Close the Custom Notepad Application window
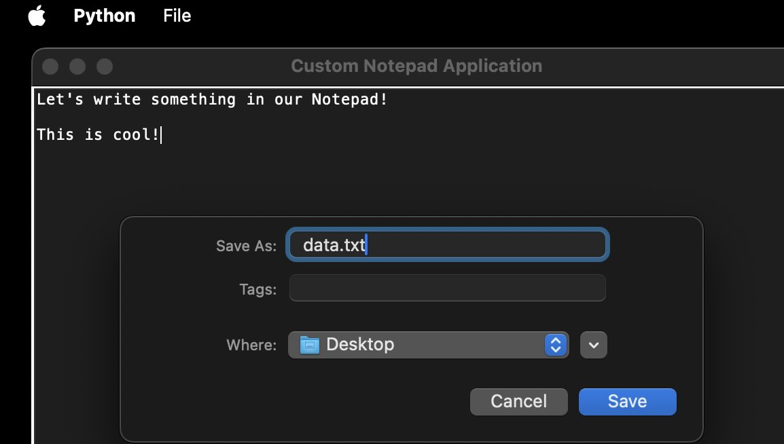 [50, 67]
